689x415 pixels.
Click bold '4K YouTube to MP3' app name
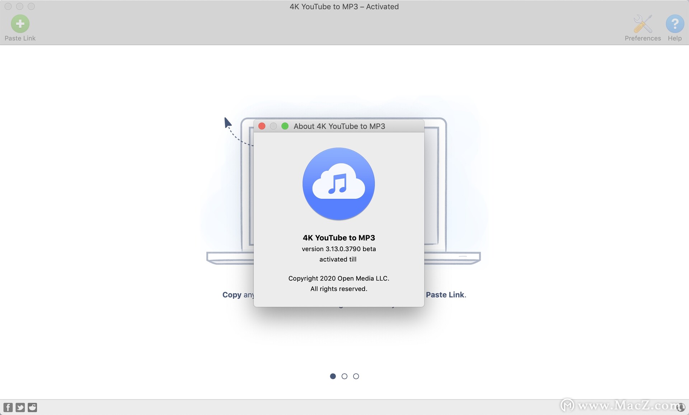click(339, 238)
